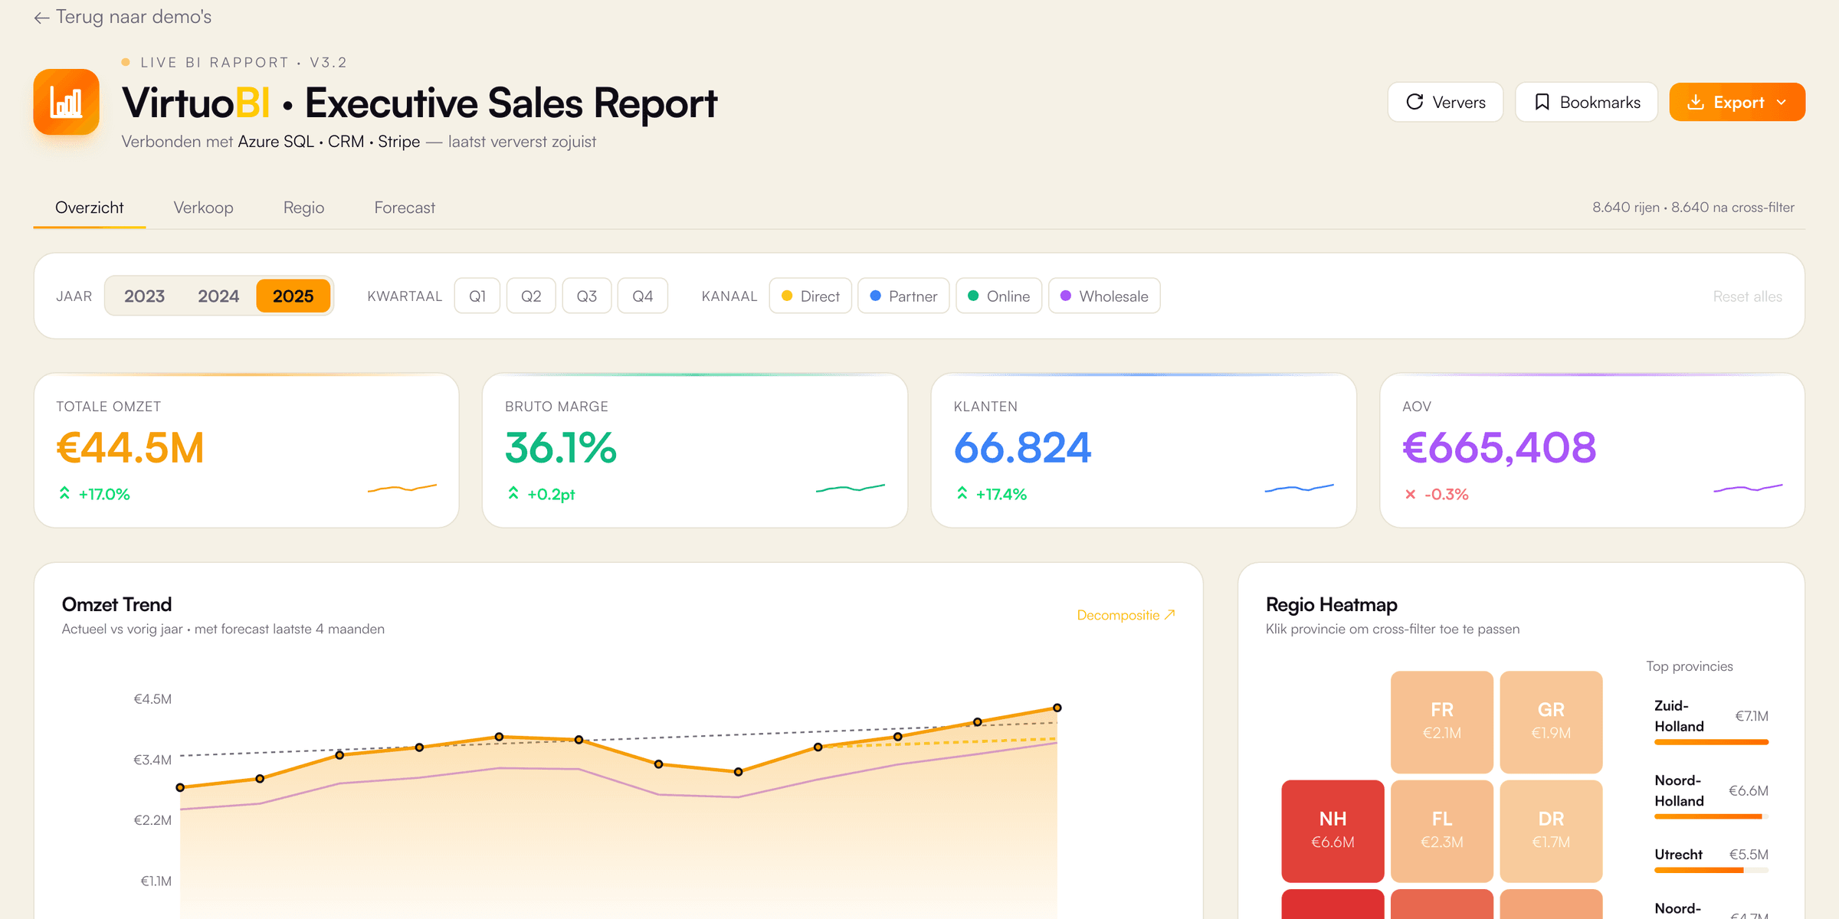Click Reset alles in filter bar
Viewport: 1839px width, 919px height.
1748,296
